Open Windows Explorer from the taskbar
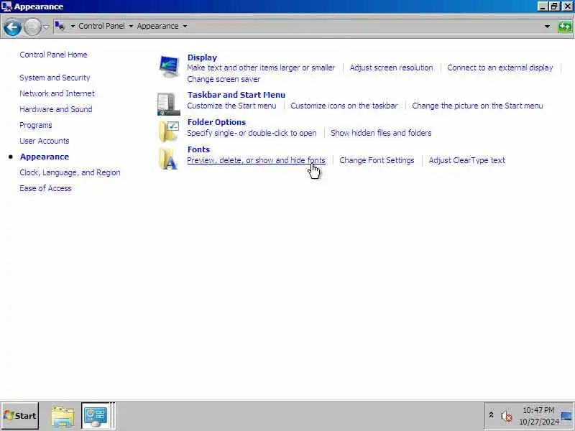575x431 pixels. pos(63,417)
